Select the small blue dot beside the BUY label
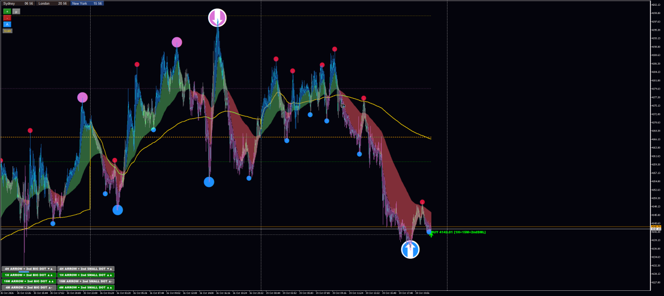The height and width of the screenshot is (296, 664). pyautogui.click(x=429, y=231)
